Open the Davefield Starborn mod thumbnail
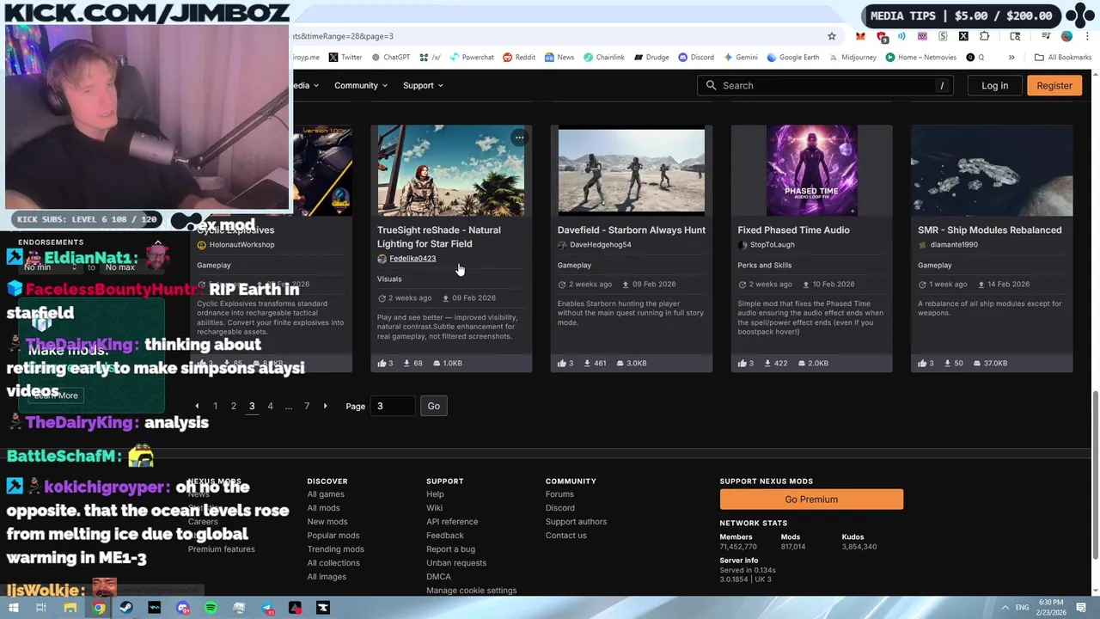1100x619 pixels. coord(632,170)
